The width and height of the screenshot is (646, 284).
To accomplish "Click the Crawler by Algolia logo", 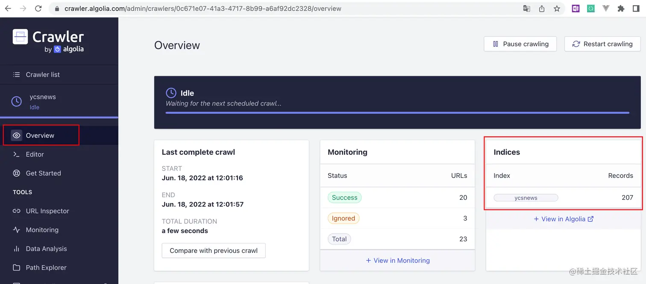I will point(48,41).
